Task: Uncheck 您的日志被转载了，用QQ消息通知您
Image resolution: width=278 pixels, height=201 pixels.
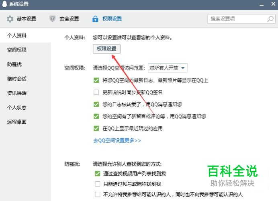Action: 96,104
